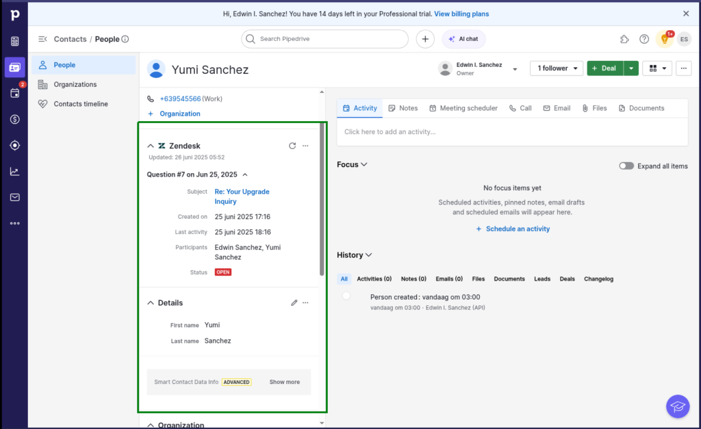
Task: Filter history by Activities (0)
Action: pyautogui.click(x=374, y=279)
